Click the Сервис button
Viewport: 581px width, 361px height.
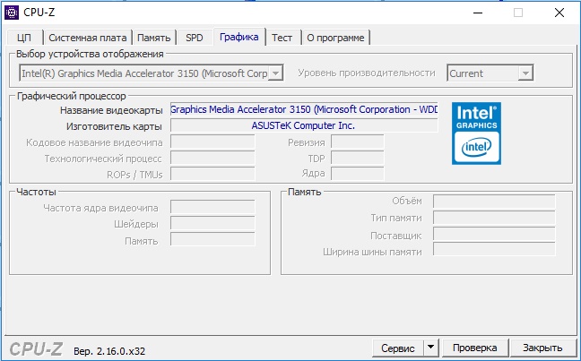click(397, 348)
